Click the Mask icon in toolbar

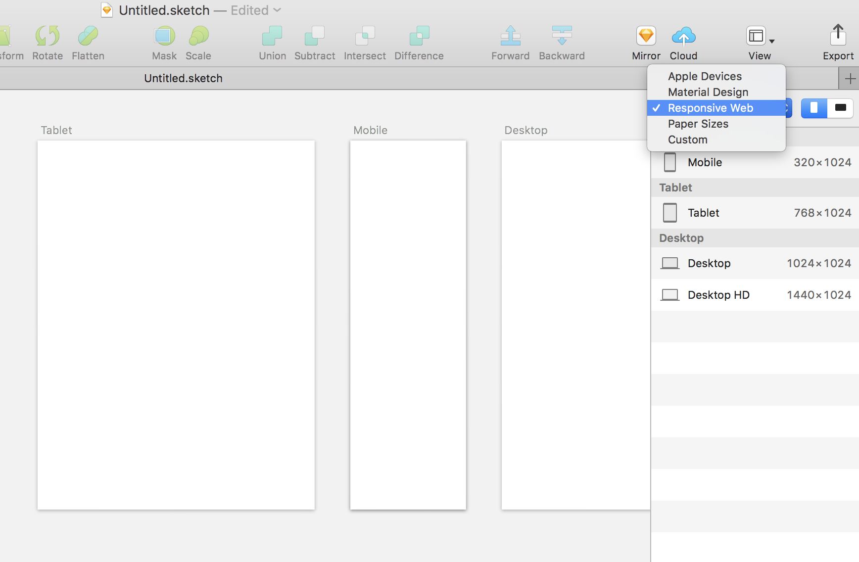point(164,37)
